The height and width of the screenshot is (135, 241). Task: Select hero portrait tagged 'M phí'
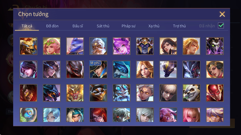pos(98,69)
